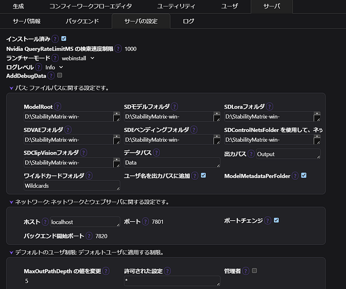Image resolution: width=346 pixels, height=289 pixels.
Task: Switch to the ユーザ tab
Action: [229, 6]
